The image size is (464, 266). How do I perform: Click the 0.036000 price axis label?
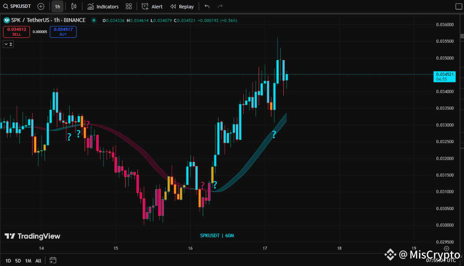pyautogui.click(x=445, y=25)
